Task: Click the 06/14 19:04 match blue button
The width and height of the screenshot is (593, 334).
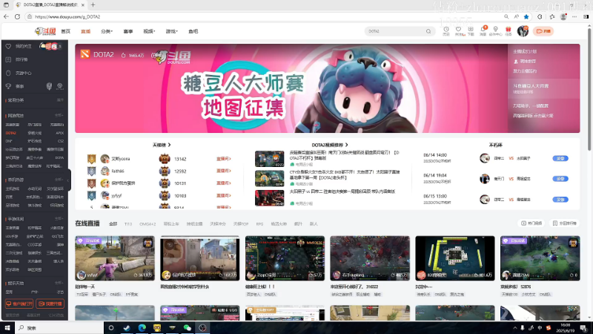Action: (560, 179)
